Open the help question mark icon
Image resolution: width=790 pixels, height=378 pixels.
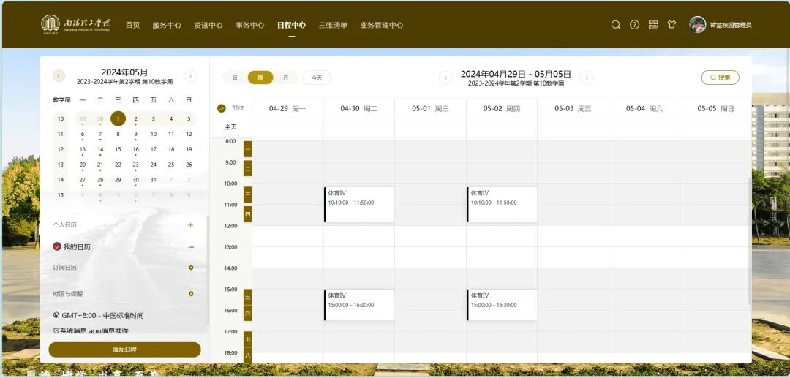coord(634,25)
